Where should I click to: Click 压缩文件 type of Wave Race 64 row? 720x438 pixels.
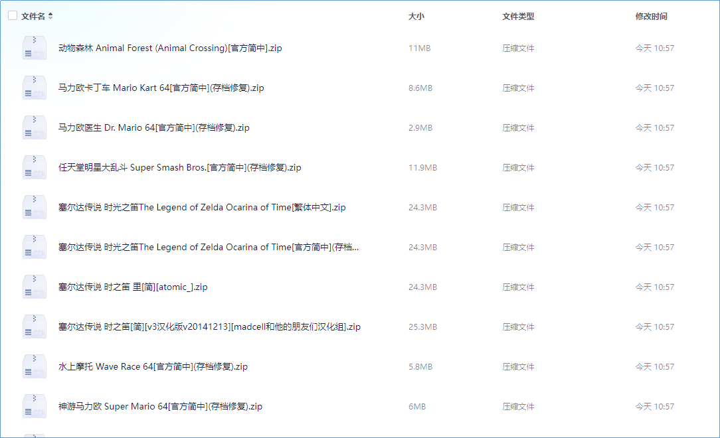tap(519, 367)
